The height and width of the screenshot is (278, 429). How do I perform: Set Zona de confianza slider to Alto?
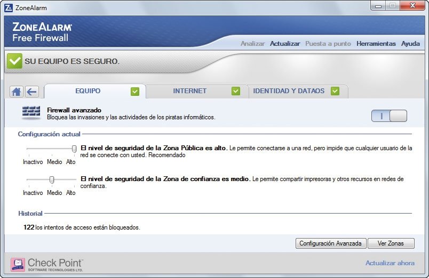point(70,193)
